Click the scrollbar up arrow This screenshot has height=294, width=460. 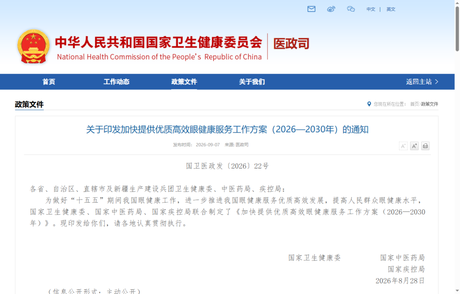coord(457,3)
